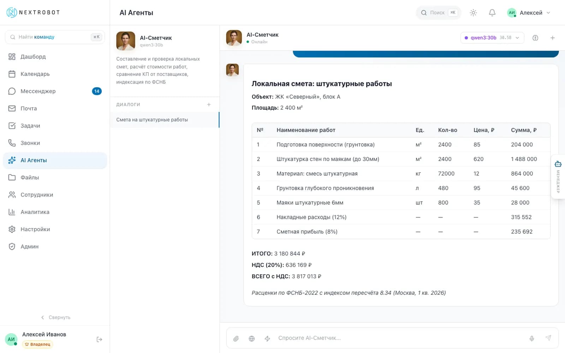The height and width of the screenshot is (353, 565).
Task: Click the top Поиск search box
Action: pyautogui.click(x=439, y=13)
